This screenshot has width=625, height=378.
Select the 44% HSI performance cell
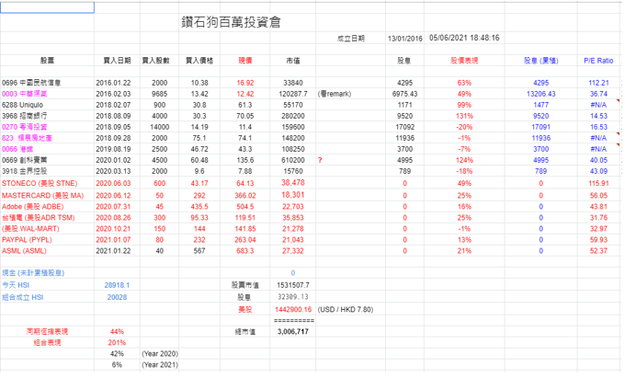(117, 331)
